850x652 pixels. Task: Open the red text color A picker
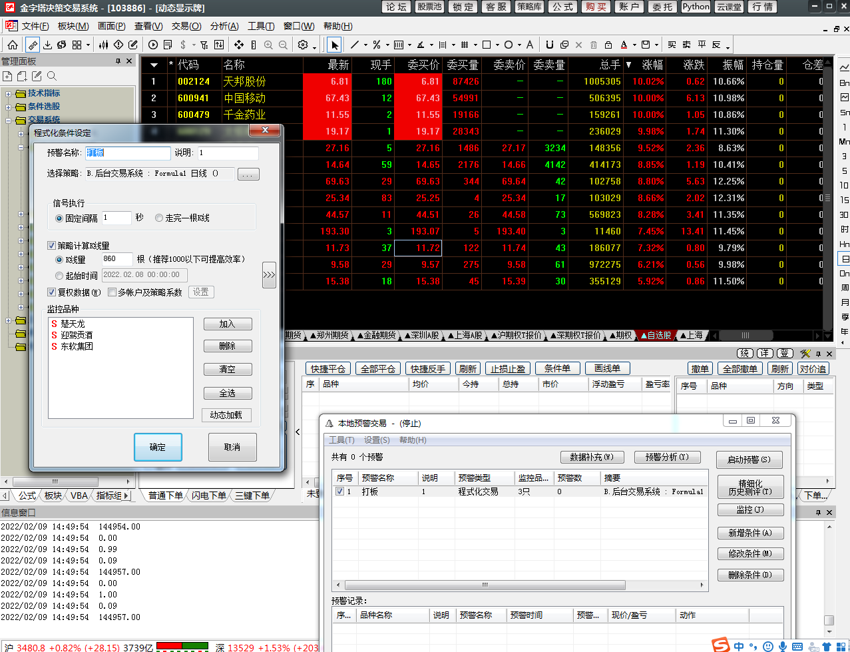point(624,45)
